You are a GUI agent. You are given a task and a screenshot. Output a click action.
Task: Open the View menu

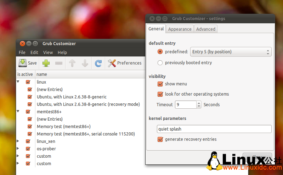tap(48, 52)
